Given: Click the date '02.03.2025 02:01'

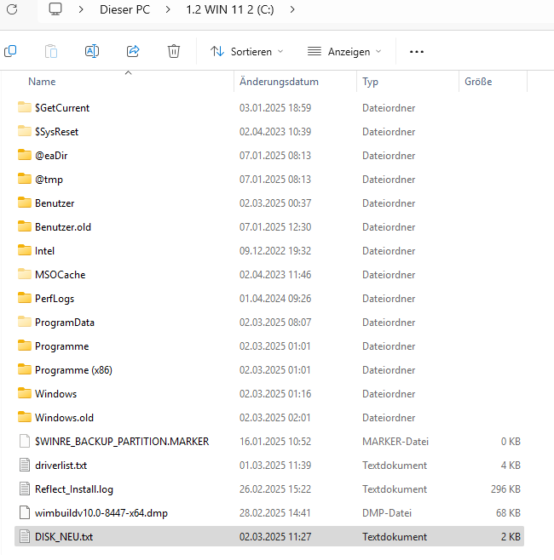Looking at the screenshot, I should coord(275,418).
